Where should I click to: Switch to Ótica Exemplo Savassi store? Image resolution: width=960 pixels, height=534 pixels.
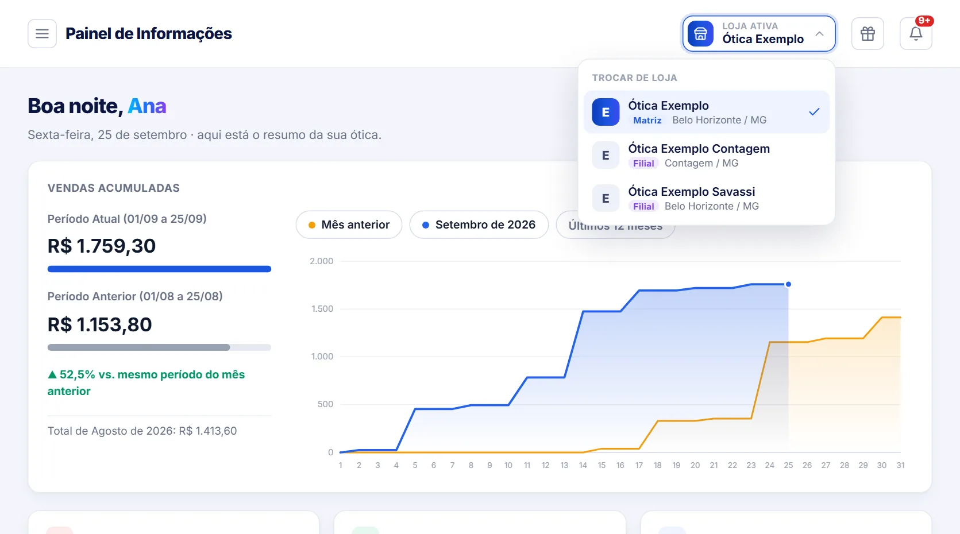(x=707, y=198)
